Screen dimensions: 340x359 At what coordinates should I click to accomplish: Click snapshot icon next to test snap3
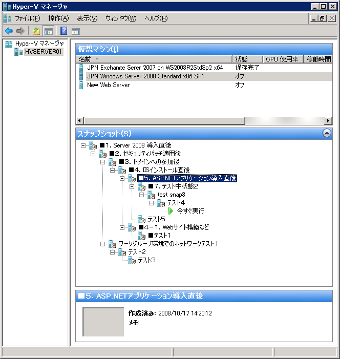pyautogui.click(x=151, y=195)
